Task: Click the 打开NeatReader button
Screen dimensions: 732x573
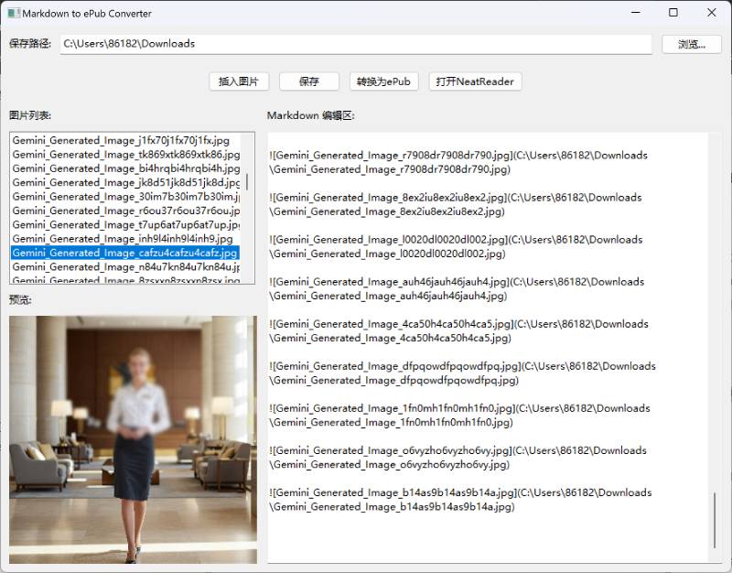Action: (474, 81)
